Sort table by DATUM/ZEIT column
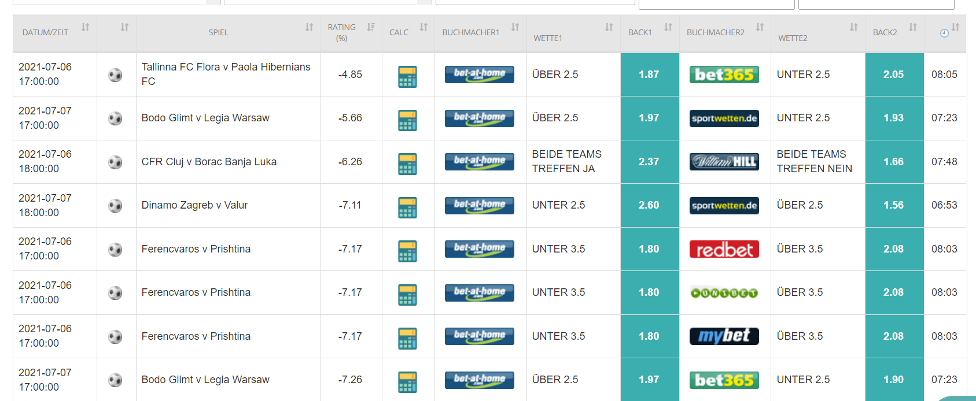 pos(85,27)
